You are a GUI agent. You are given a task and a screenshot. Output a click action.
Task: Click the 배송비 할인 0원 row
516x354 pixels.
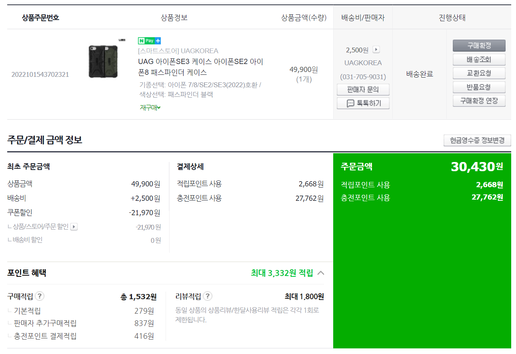(x=84, y=240)
